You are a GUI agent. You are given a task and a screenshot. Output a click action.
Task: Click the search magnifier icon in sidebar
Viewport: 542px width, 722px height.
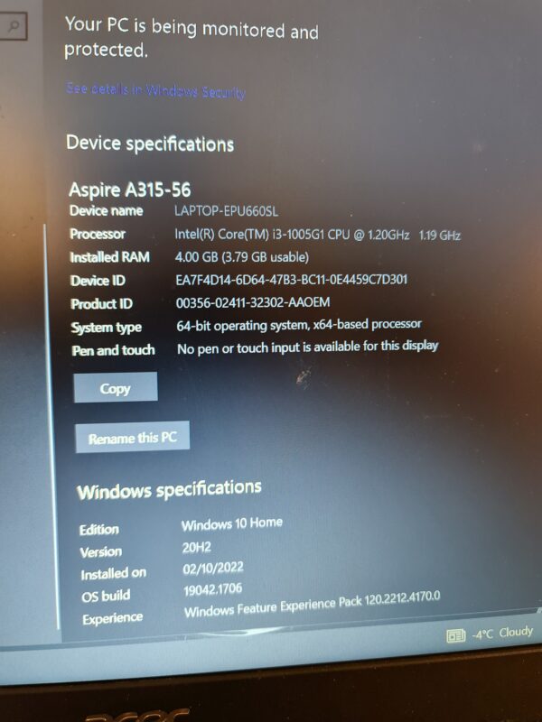coord(14,26)
